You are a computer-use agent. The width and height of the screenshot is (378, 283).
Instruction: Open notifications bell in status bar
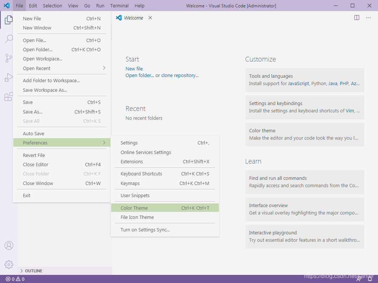(x=370, y=279)
